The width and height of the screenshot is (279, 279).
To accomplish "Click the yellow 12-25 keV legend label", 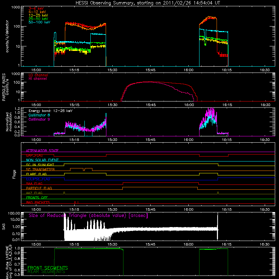I will pyautogui.click(x=38, y=15).
